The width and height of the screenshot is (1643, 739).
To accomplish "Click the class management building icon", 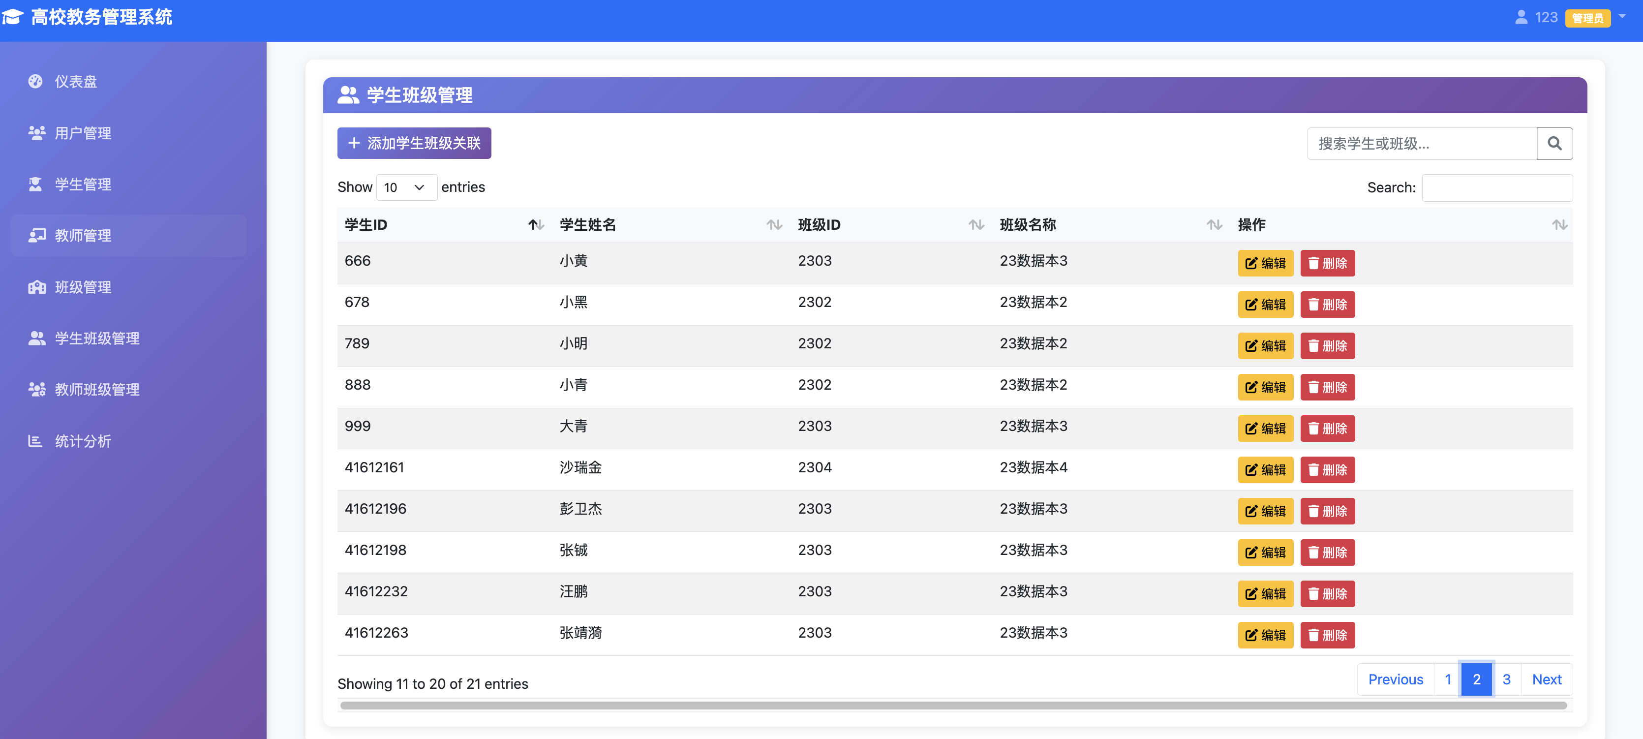I will coord(36,287).
